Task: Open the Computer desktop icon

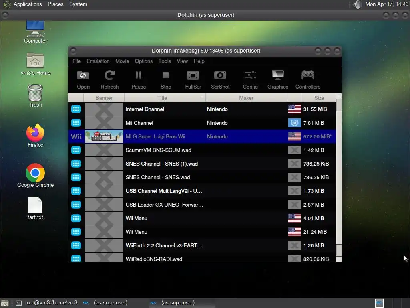Action: coord(35,32)
